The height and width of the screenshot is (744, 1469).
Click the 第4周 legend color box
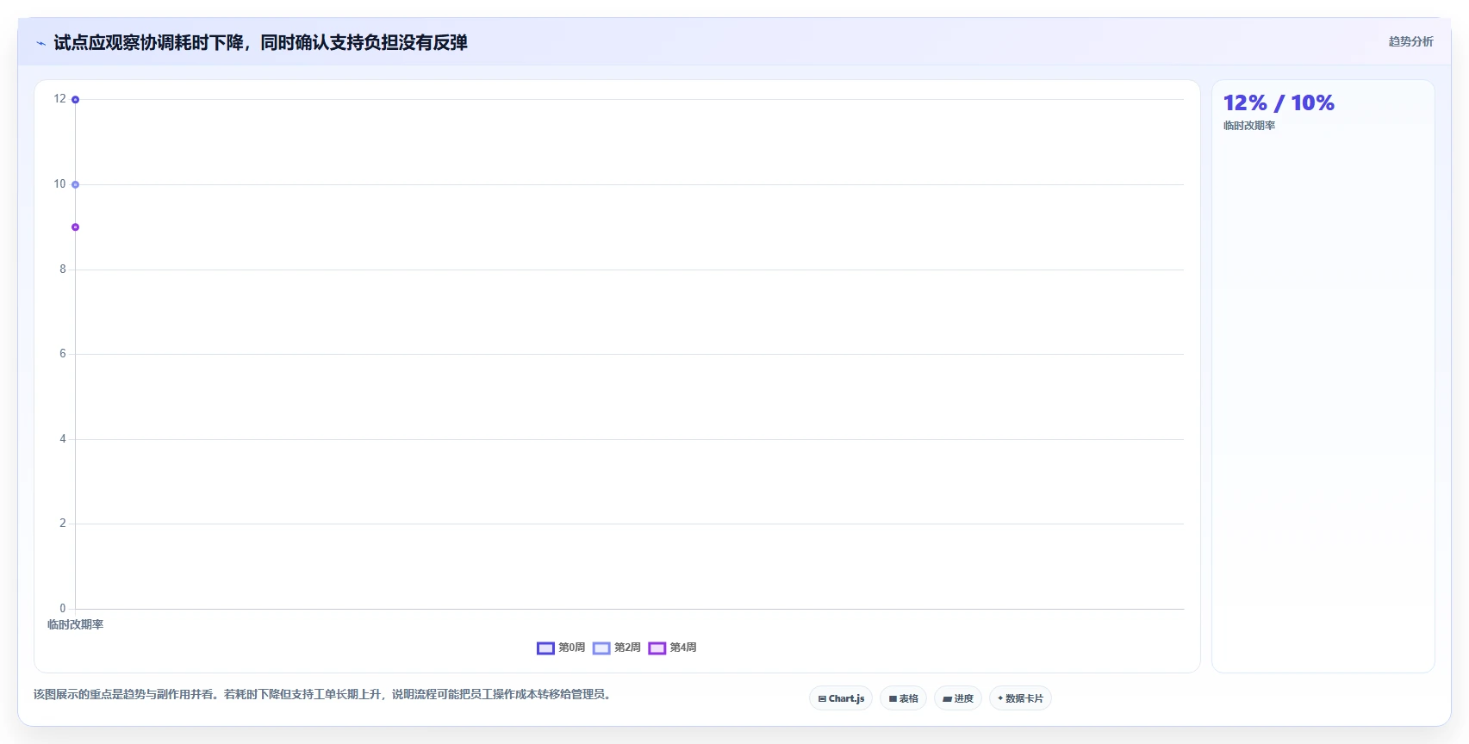pos(657,648)
